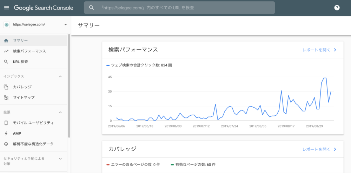Click the サイトマップ tree icon
Viewport: 351px width, 173px height.
click(6, 98)
